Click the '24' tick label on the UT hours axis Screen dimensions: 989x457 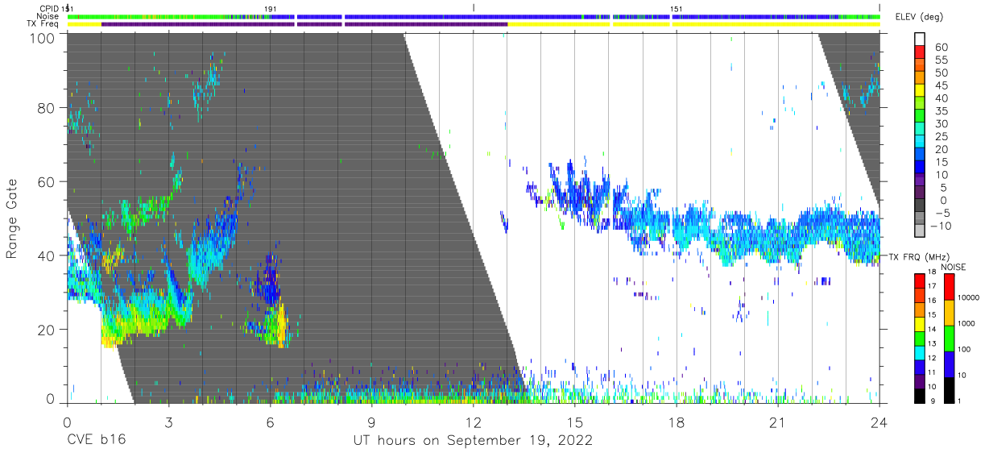click(879, 423)
